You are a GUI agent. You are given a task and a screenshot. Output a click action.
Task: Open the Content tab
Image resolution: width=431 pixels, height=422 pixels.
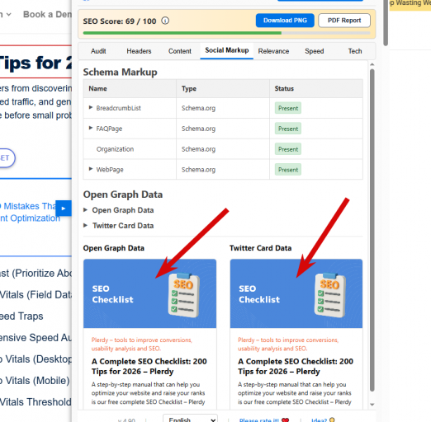pos(180,51)
